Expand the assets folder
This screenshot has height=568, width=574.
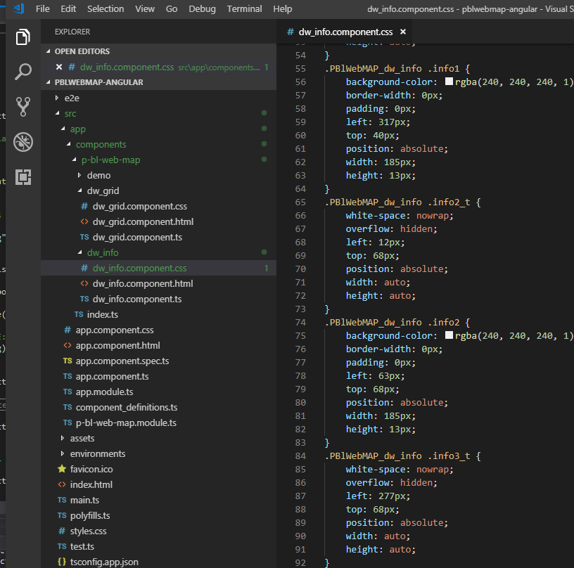click(x=63, y=438)
